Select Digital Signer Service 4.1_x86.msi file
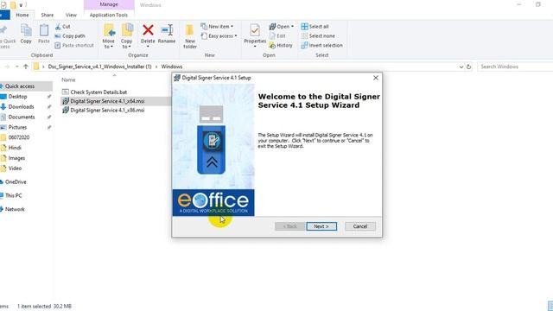Viewport: 553px width, 311px height. (x=107, y=110)
